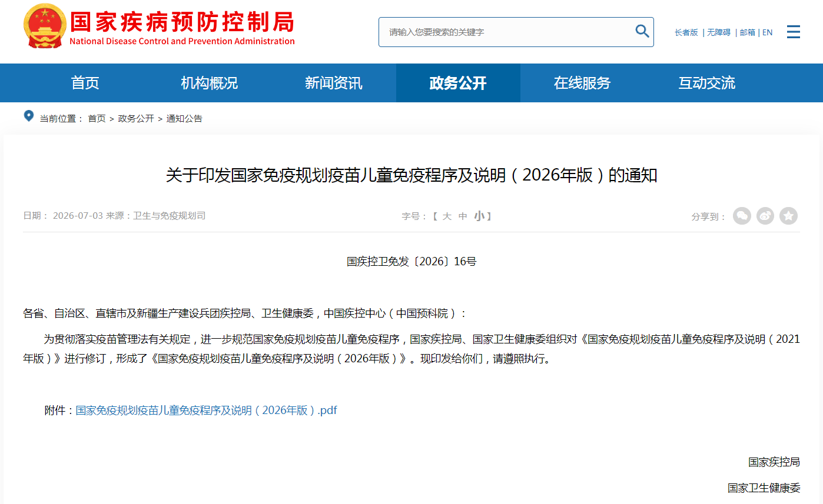Viewport: 823px width, 504px height.
Task: Set font size to 小
Action: tap(479, 216)
